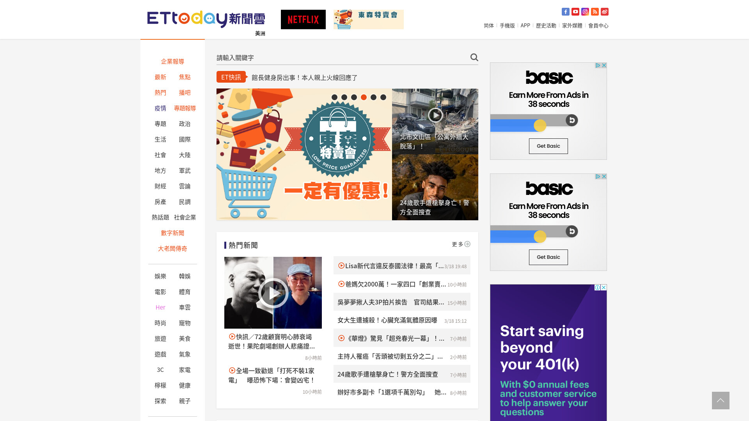Click the info icon on the 401(k) ad
Screen dimensions: 749x421
click(597, 287)
